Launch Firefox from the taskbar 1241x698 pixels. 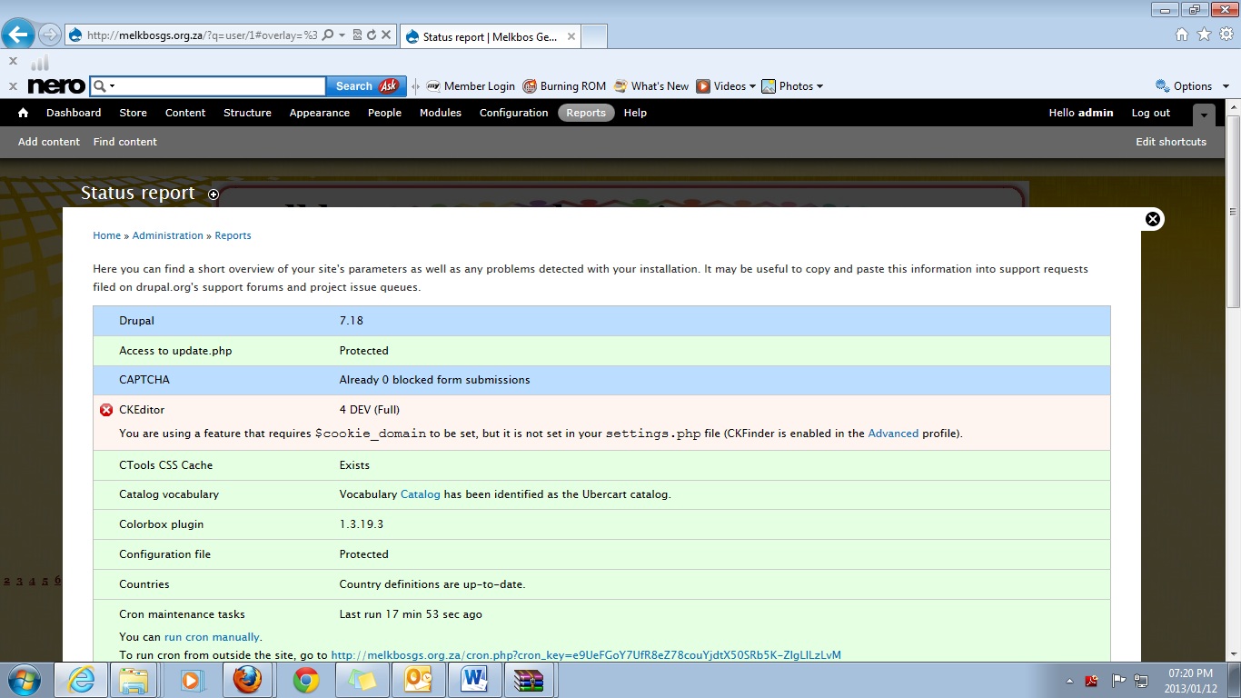pos(247,680)
